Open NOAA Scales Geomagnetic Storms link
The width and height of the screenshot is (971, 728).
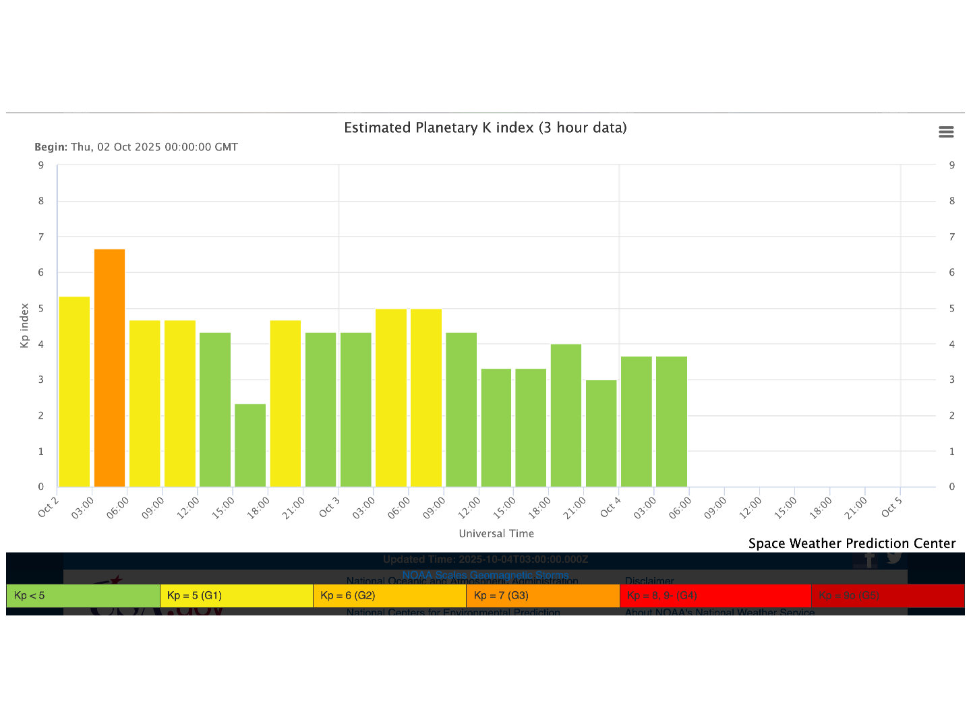point(485,575)
